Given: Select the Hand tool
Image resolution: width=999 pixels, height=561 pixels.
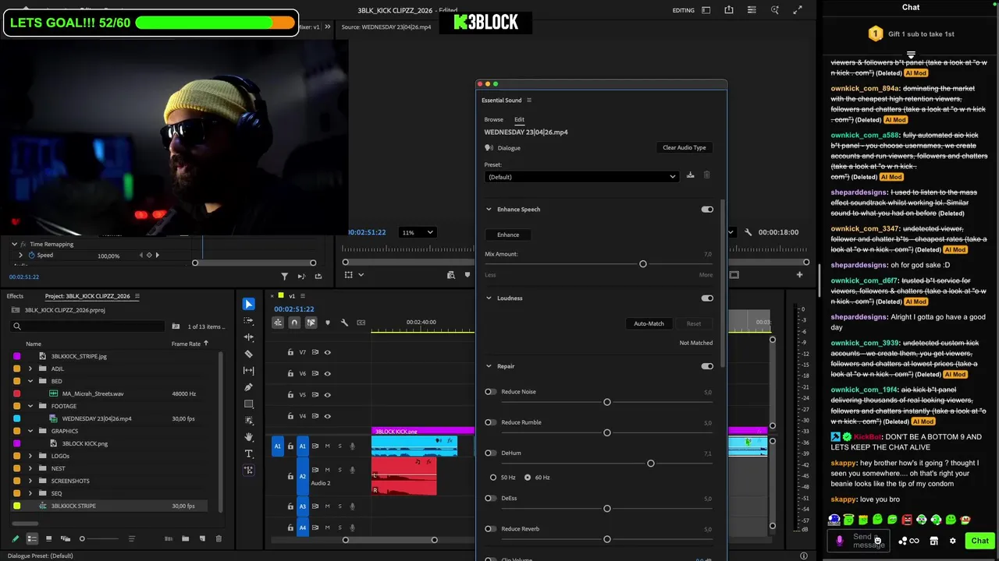Looking at the screenshot, I should (248, 437).
